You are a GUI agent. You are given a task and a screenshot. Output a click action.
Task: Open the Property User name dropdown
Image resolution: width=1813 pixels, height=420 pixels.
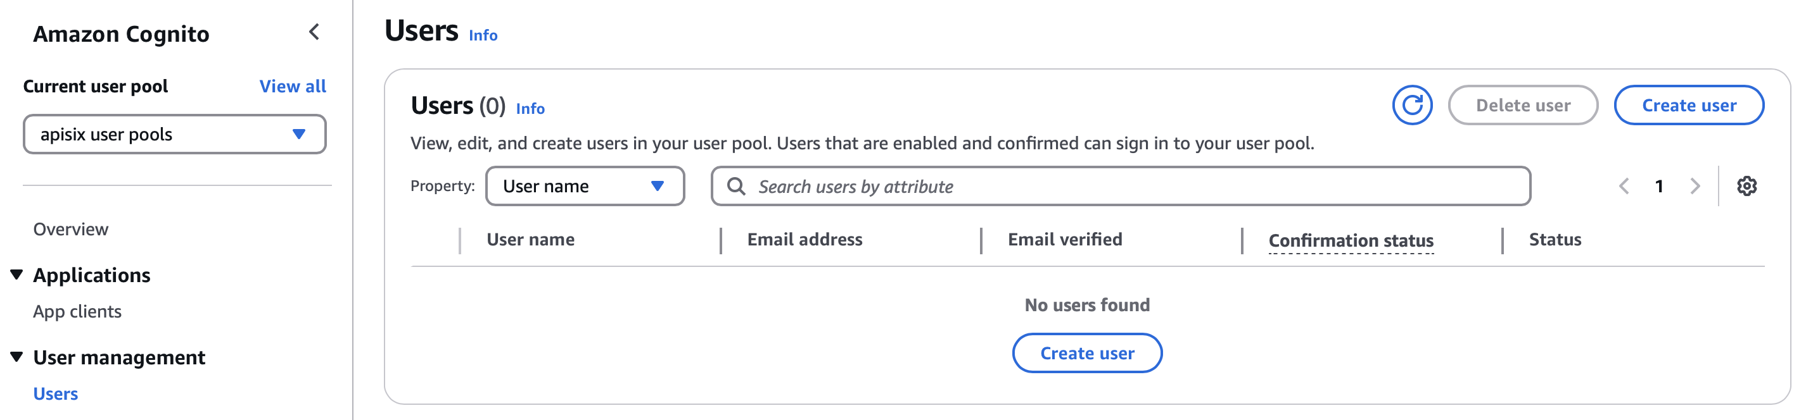[585, 186]
